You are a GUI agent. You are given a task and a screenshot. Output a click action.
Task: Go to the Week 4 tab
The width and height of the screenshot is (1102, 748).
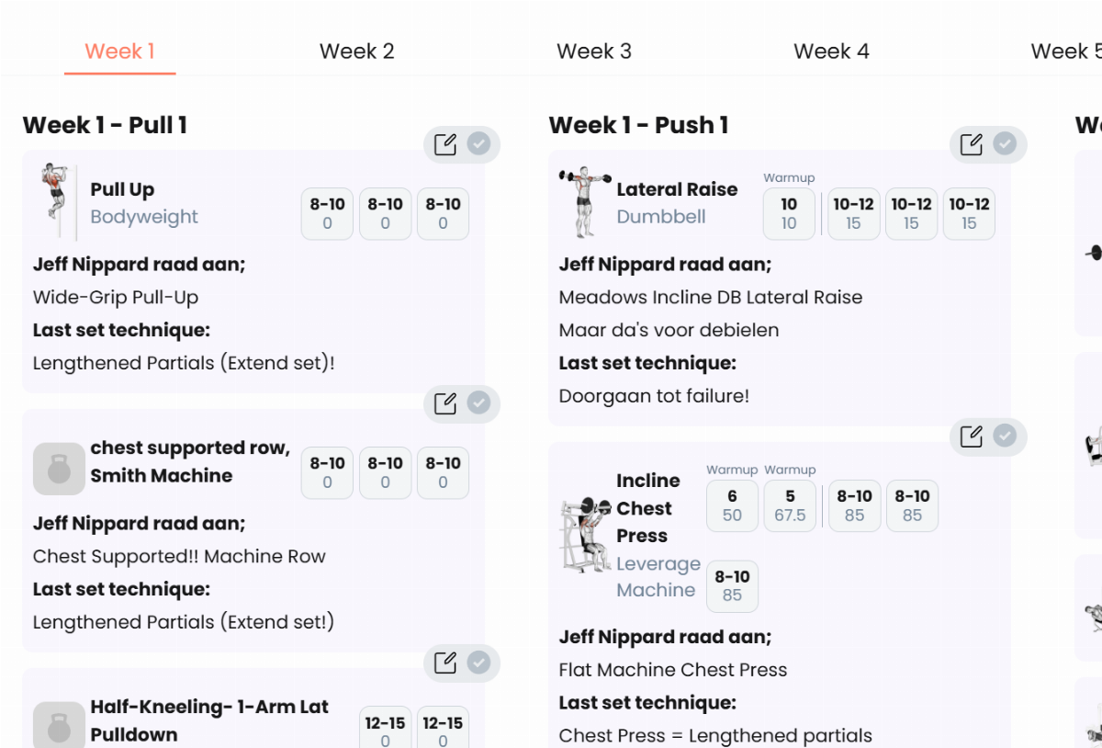coord(831,51)
